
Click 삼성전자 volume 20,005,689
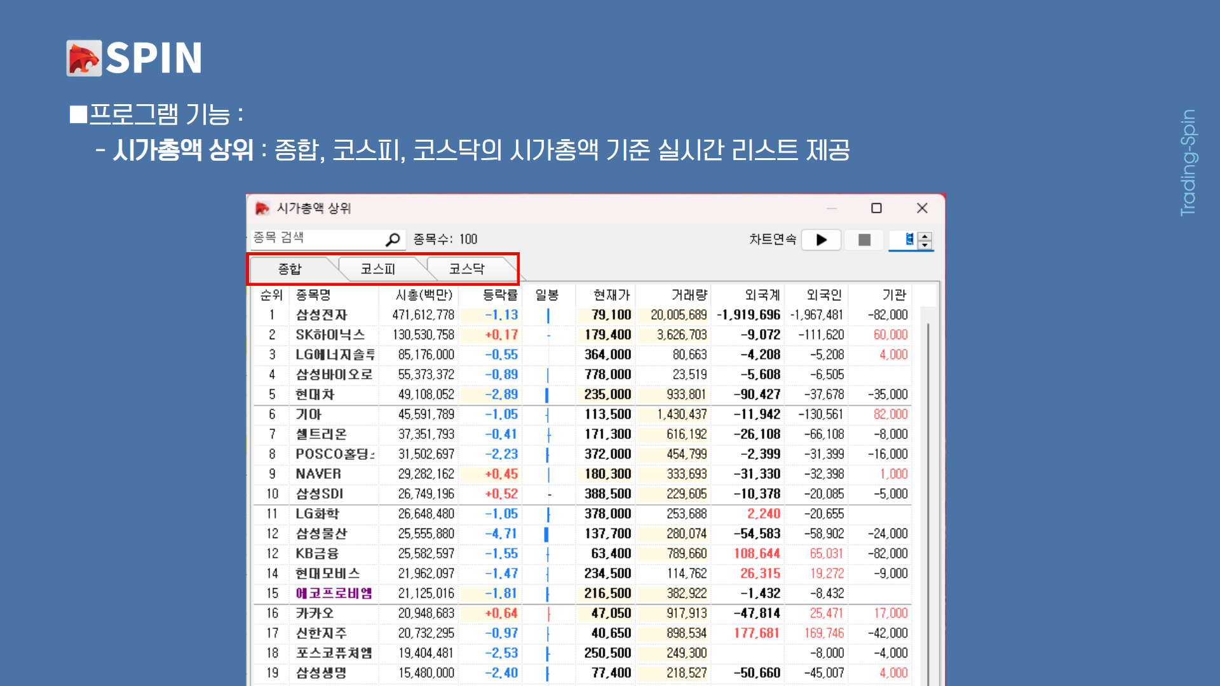679,315
